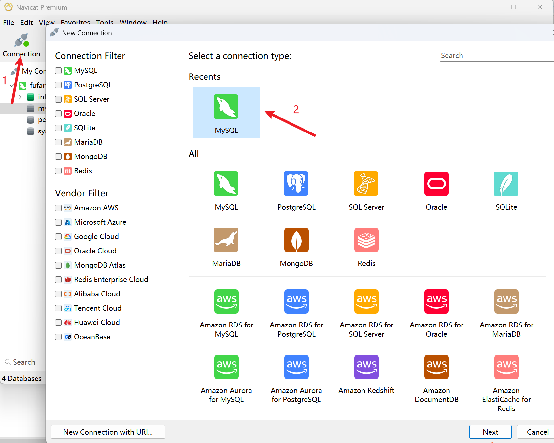The height and width of the screenshot is (443, 554).
Task: Tick the Redis Enterprise Cloud checkbox
Action: 58,280
